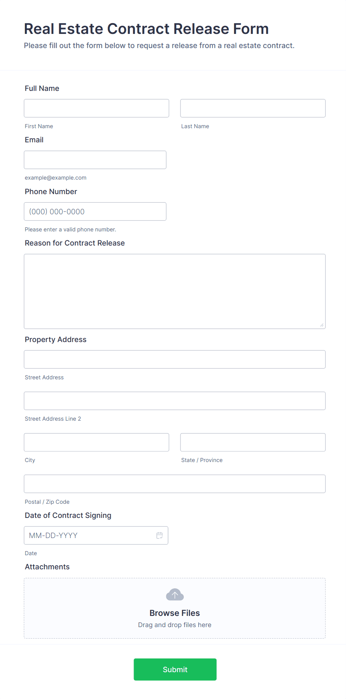Click the MM-DD-YYYY date field
This screenshot has height=699, width=346.
tap(89, 535)
